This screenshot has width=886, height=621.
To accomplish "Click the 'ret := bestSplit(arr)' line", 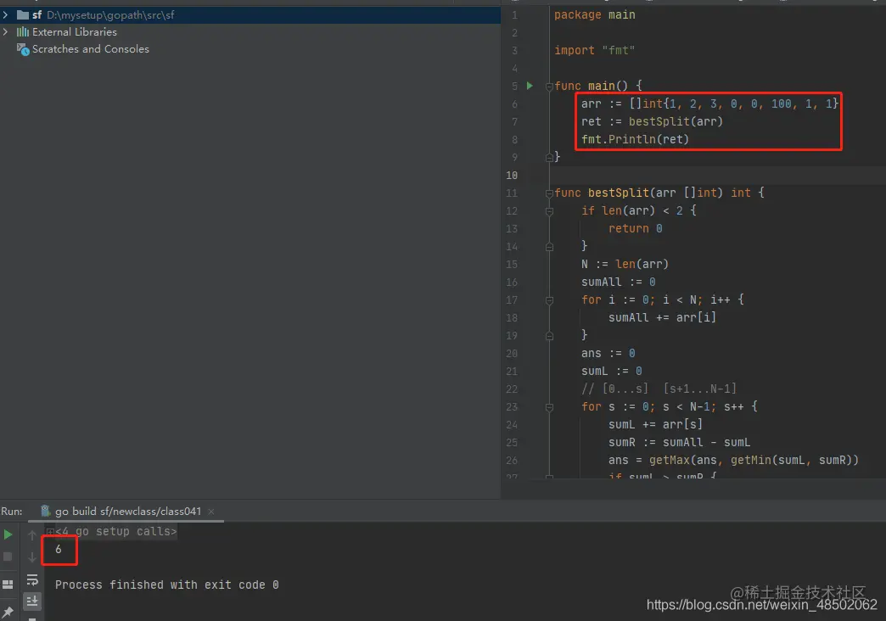I will (x=652, y=121).
